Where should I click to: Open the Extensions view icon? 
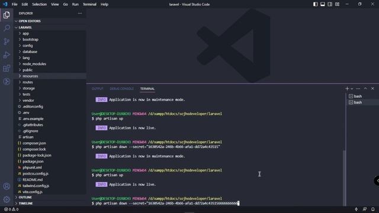(7, 69)
